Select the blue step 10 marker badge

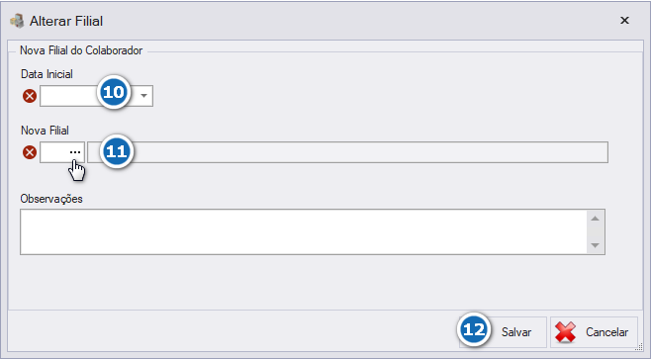[114, 92]
